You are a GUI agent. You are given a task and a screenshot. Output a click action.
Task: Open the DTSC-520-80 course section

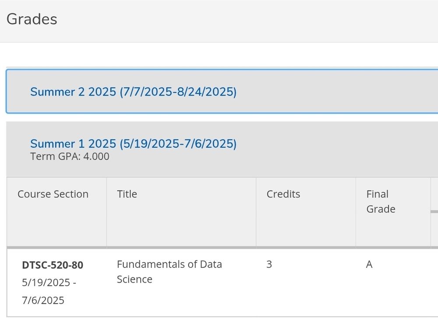tap(53, 265)
